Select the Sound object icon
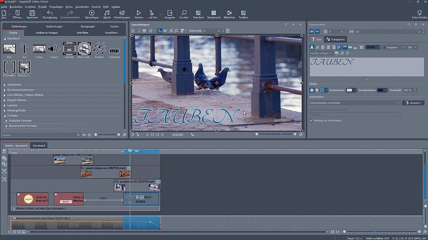Viewport: 428px width, 240px height. pyautogui.click(x=54, y=50)
